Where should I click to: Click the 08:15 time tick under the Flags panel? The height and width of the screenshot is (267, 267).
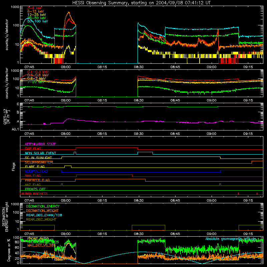click(x=102, y=201)
